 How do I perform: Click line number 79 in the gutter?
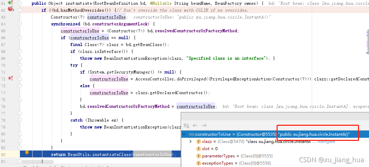click(3, 127)
